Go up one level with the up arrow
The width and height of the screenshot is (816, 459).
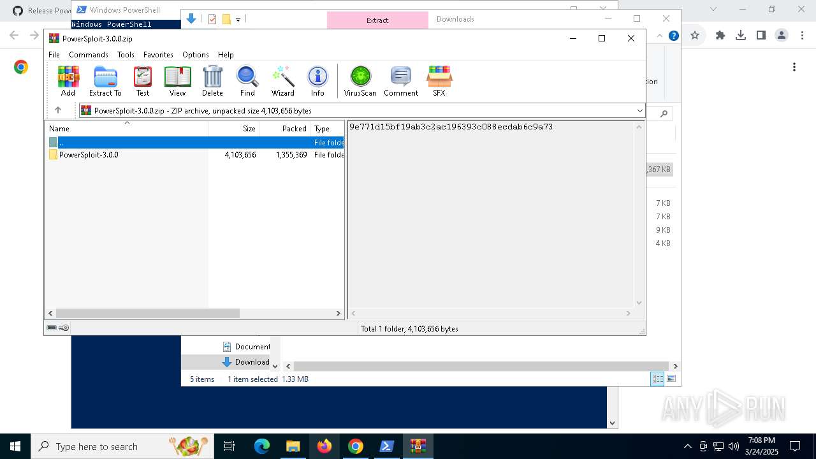coord(58,110)
